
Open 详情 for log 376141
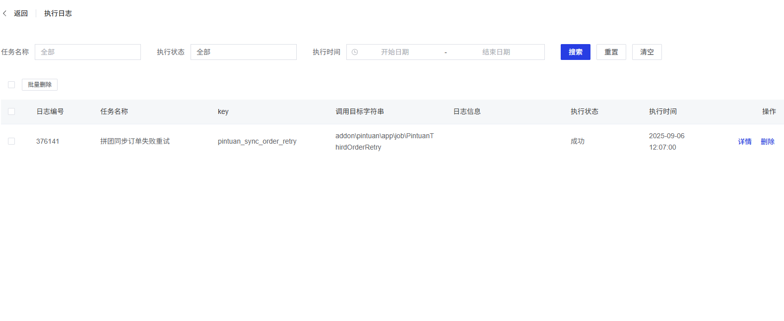click(x=744, y=142)
